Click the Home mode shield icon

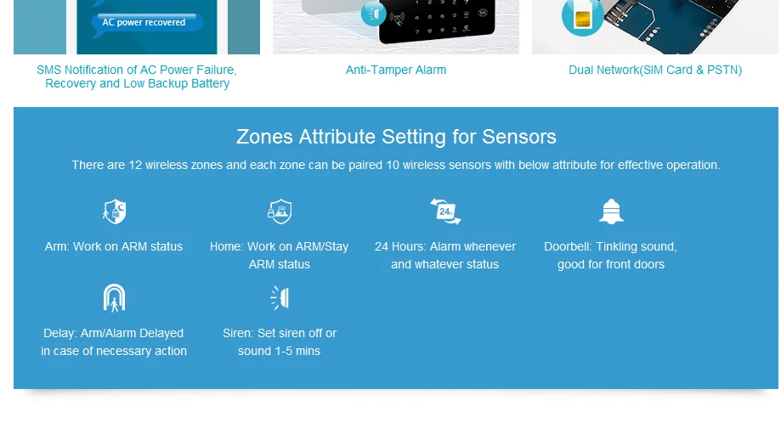point(280,211)
